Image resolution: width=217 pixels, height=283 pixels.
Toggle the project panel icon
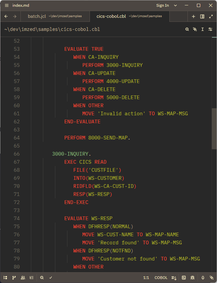[5, 278]
